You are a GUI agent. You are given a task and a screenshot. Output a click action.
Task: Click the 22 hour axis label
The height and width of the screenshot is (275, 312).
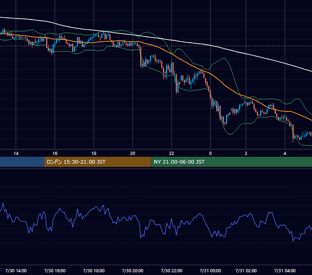tap(172, 154)
